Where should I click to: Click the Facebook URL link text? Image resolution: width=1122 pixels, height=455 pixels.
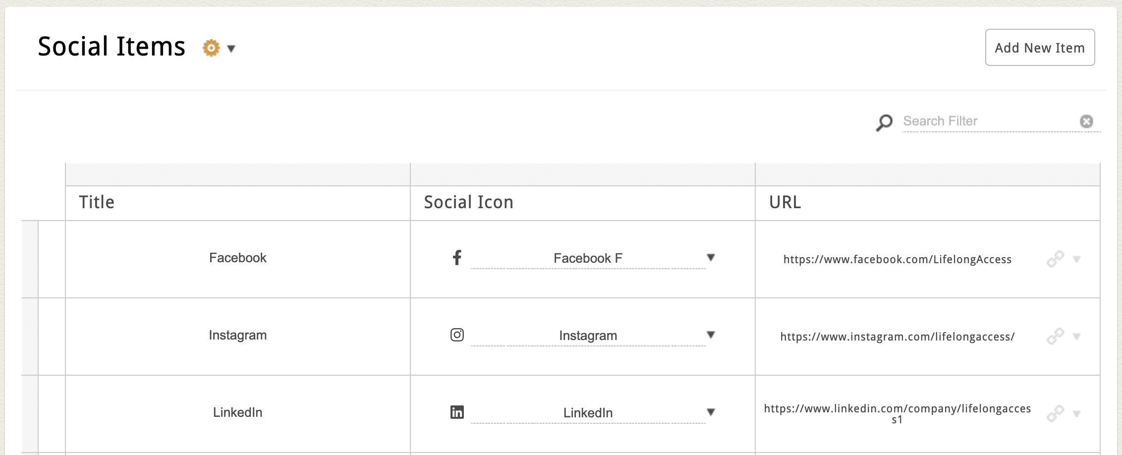click(897, 259)
